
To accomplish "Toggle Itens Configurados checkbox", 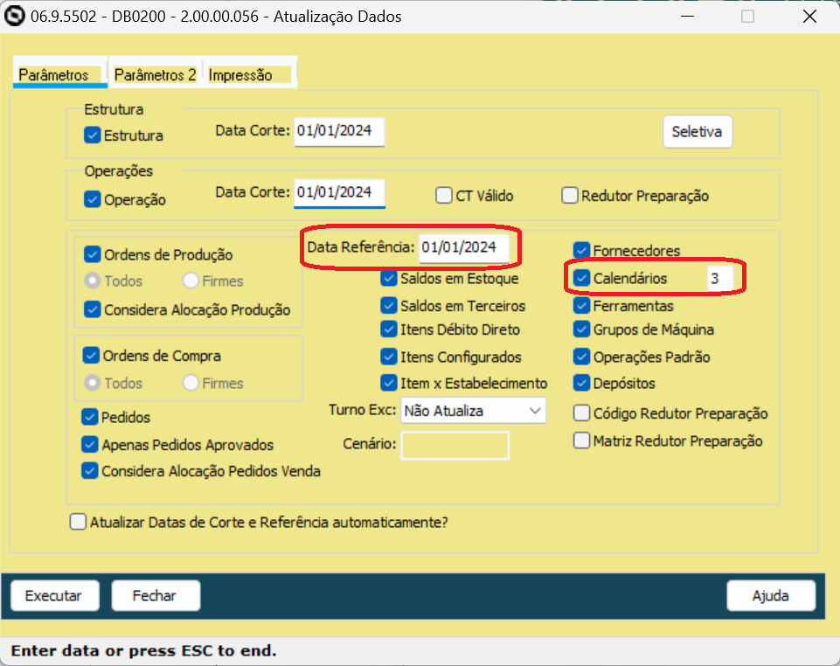I will pyautogui.click(x=388, y=357).
